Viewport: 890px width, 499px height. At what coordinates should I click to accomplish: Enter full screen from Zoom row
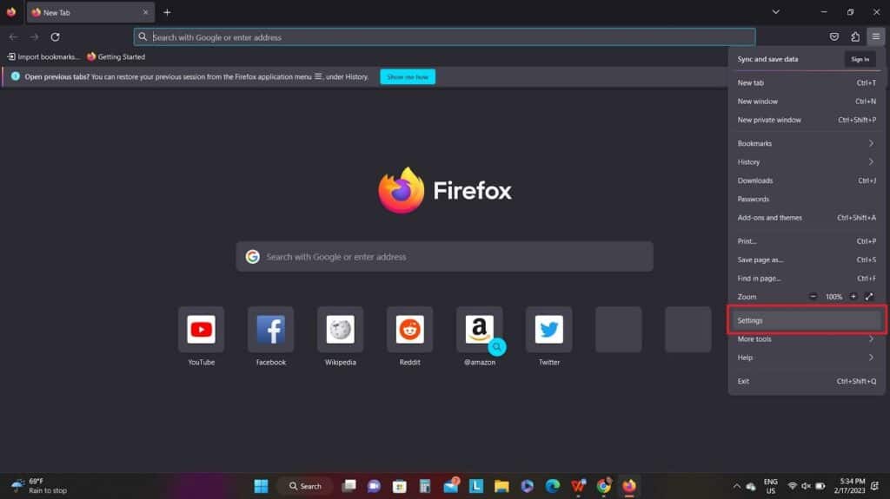tap(869, 297)
